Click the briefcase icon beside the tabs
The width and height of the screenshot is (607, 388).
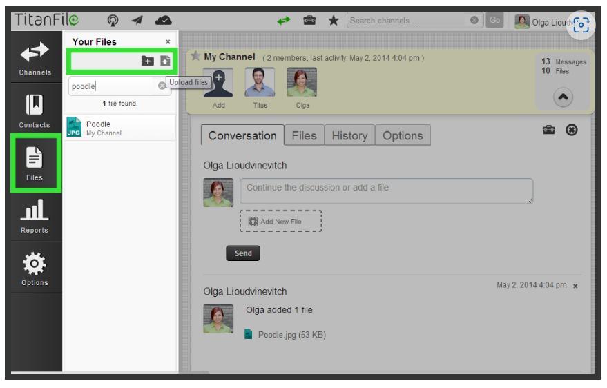548,130
